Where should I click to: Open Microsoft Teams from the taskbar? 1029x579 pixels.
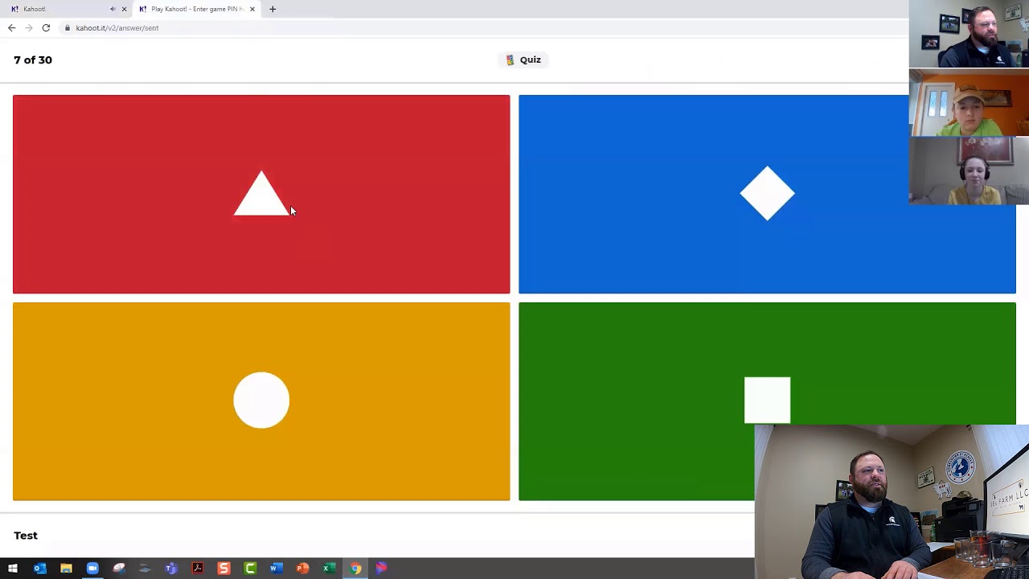[171, 569]
